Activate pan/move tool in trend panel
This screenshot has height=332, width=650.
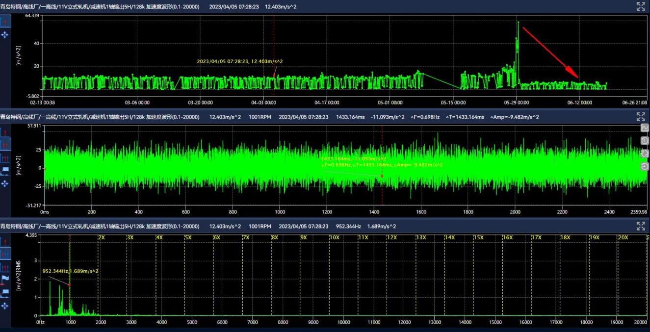pos(5,35)
